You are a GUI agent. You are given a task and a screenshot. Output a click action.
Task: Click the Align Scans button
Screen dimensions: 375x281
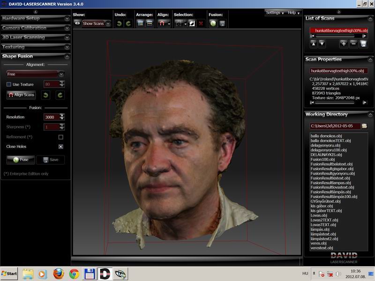tap(21, 95)
